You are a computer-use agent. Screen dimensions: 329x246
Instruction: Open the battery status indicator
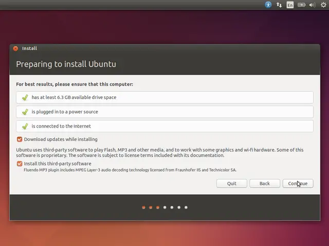click(x=302, y=5)
